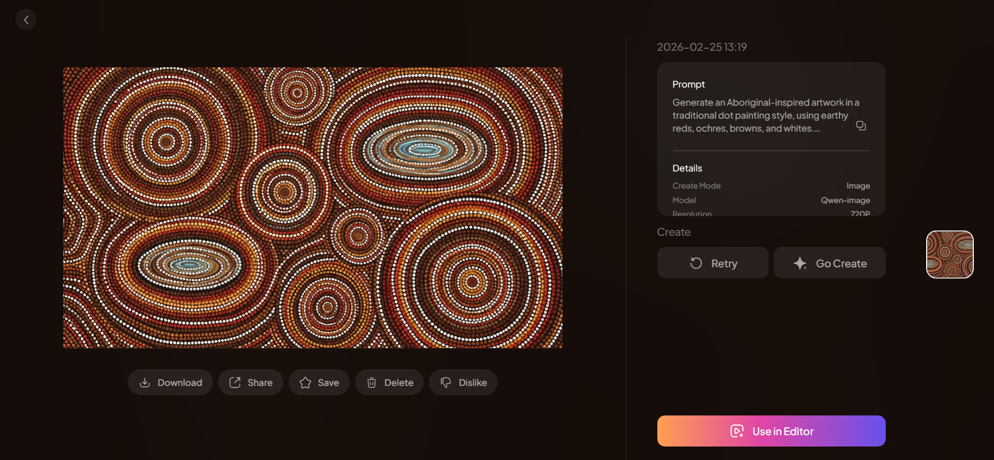Viewport: 994px width, 460px height.
Task: Save the image to favorites
Action: [319, 382]
